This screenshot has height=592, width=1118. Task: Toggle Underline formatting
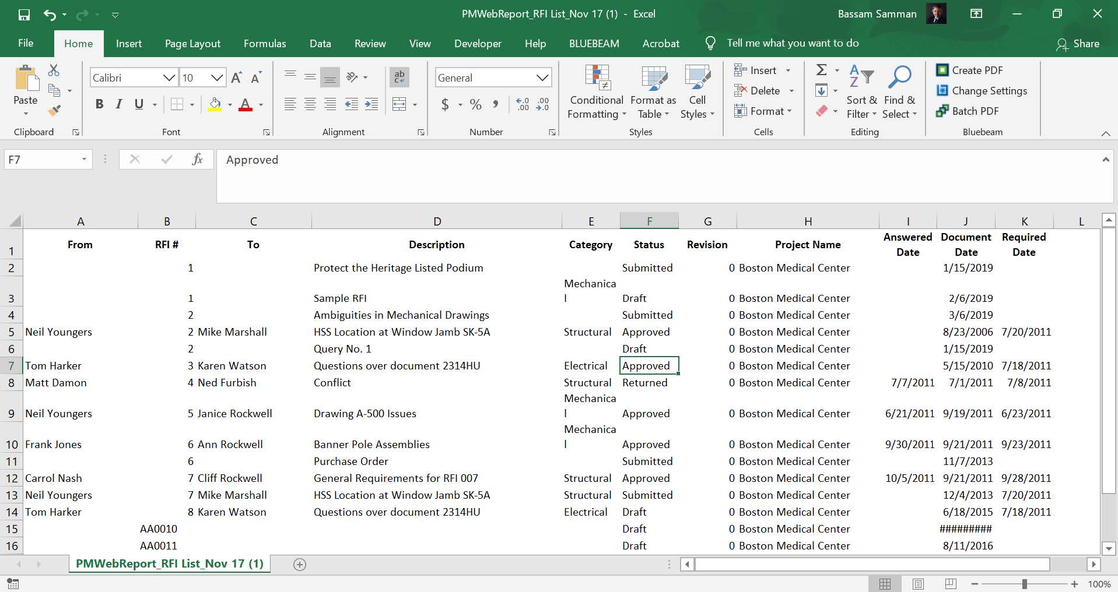pyautogui.click(x=139, y=104)
